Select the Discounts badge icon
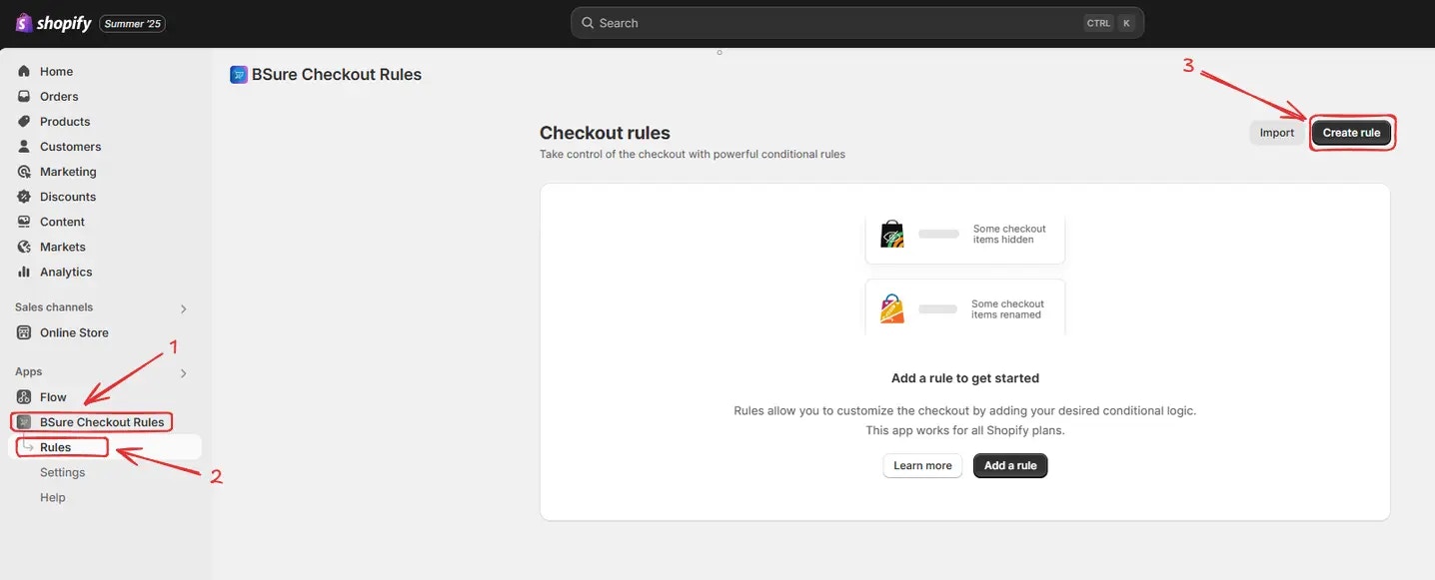The height and width of the screenshot is (580, 1435). coord(24,197)
